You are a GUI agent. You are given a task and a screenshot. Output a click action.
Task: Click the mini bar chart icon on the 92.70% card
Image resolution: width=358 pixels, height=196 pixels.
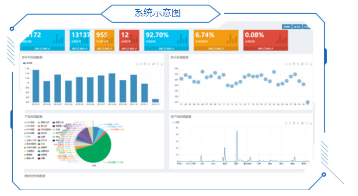182,39
